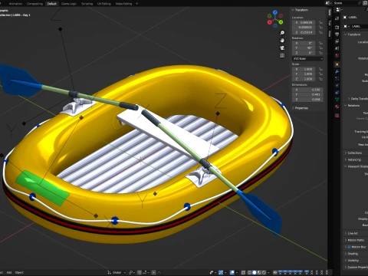Toggle the Scale Z lock icon
368x276 pixels.
point(320,79)
